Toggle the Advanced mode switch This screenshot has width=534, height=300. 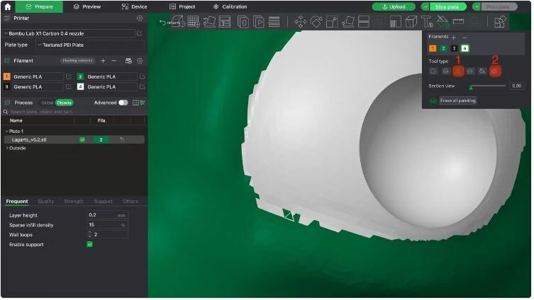point(123,103)
